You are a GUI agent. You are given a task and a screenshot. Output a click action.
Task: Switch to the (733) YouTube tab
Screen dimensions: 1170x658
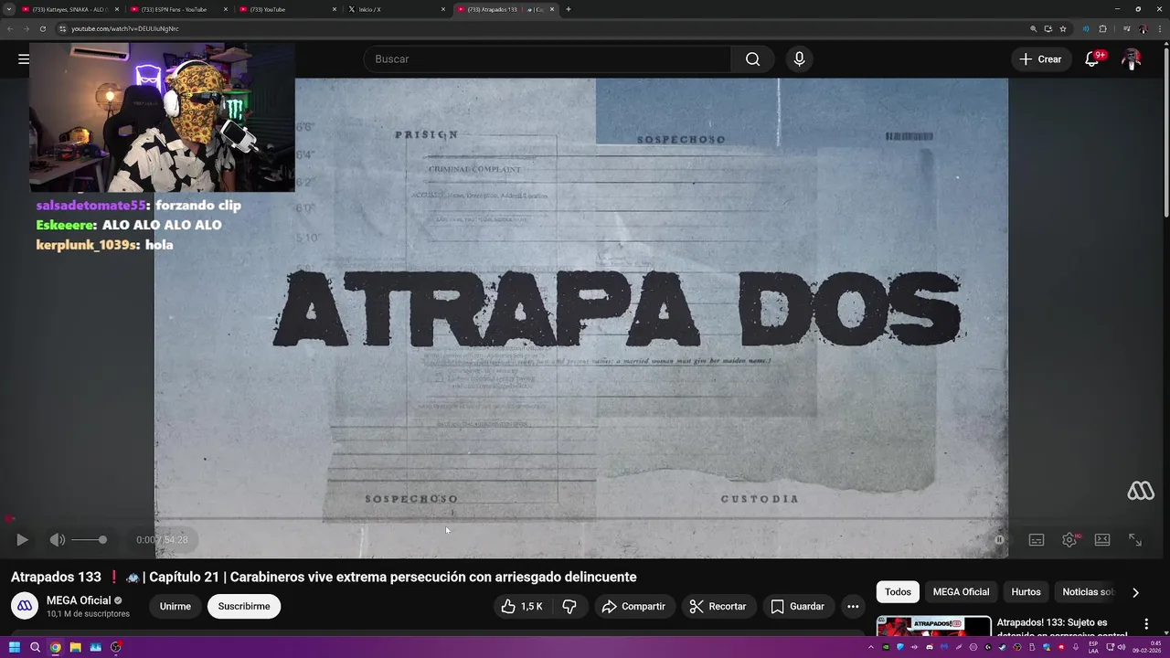point(288,9)
